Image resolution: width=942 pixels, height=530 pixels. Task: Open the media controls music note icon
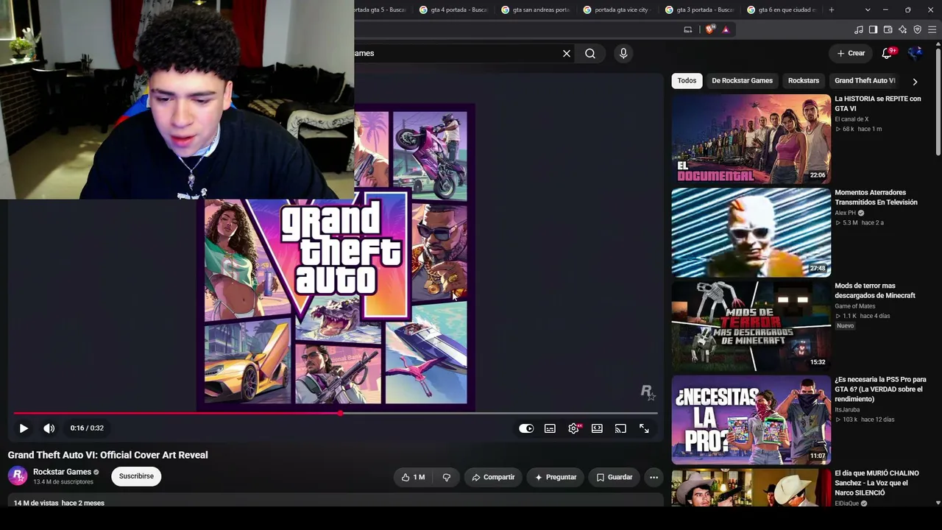[858, 29]
